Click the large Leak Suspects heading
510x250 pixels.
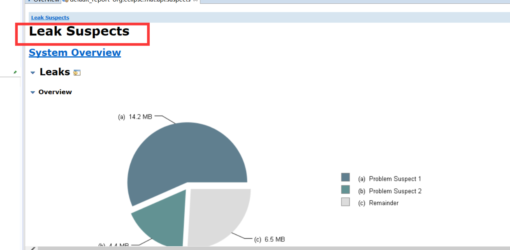(79, 32)
